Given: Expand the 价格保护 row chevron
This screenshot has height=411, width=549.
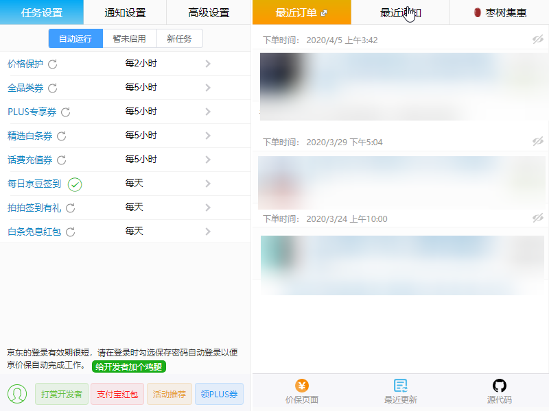Looking at the screenshot, I should 208,64.
